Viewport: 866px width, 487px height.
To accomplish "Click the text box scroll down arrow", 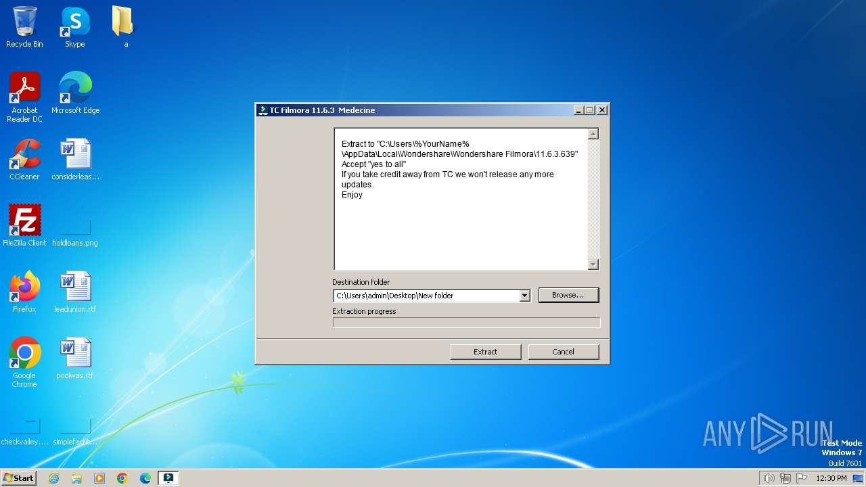I will coord(593,264).
